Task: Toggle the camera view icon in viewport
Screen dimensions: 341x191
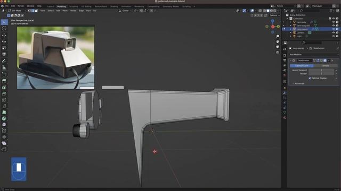Action: pyautogui.click(x=278, y=47)
